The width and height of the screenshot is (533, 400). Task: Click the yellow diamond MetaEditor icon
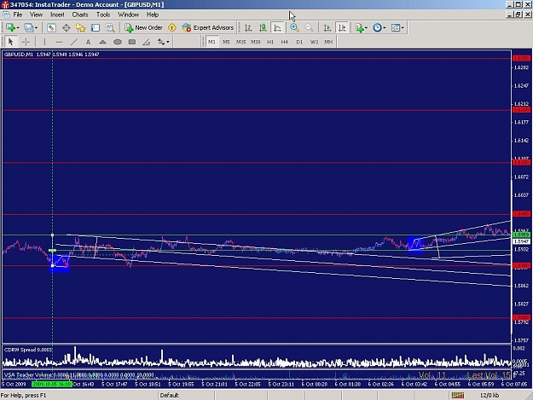click(x=172, y=28)
